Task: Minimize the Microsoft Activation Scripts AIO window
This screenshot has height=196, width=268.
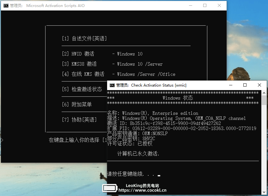Action: tap(191, 5)
